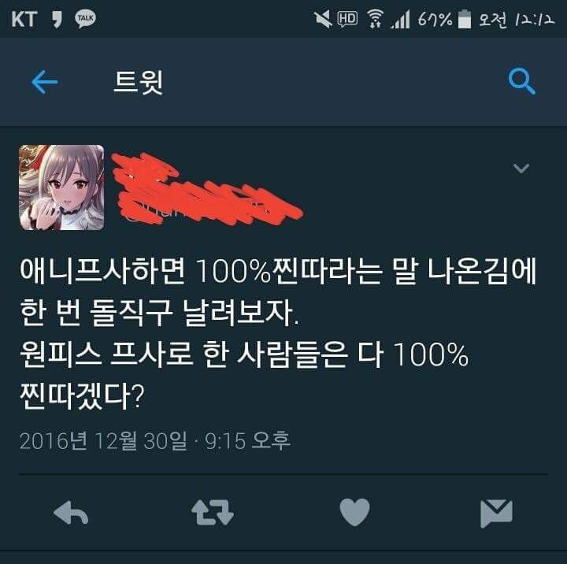
Task: Retweet this post
Action: pyautogui.click(x=213, y=513)
